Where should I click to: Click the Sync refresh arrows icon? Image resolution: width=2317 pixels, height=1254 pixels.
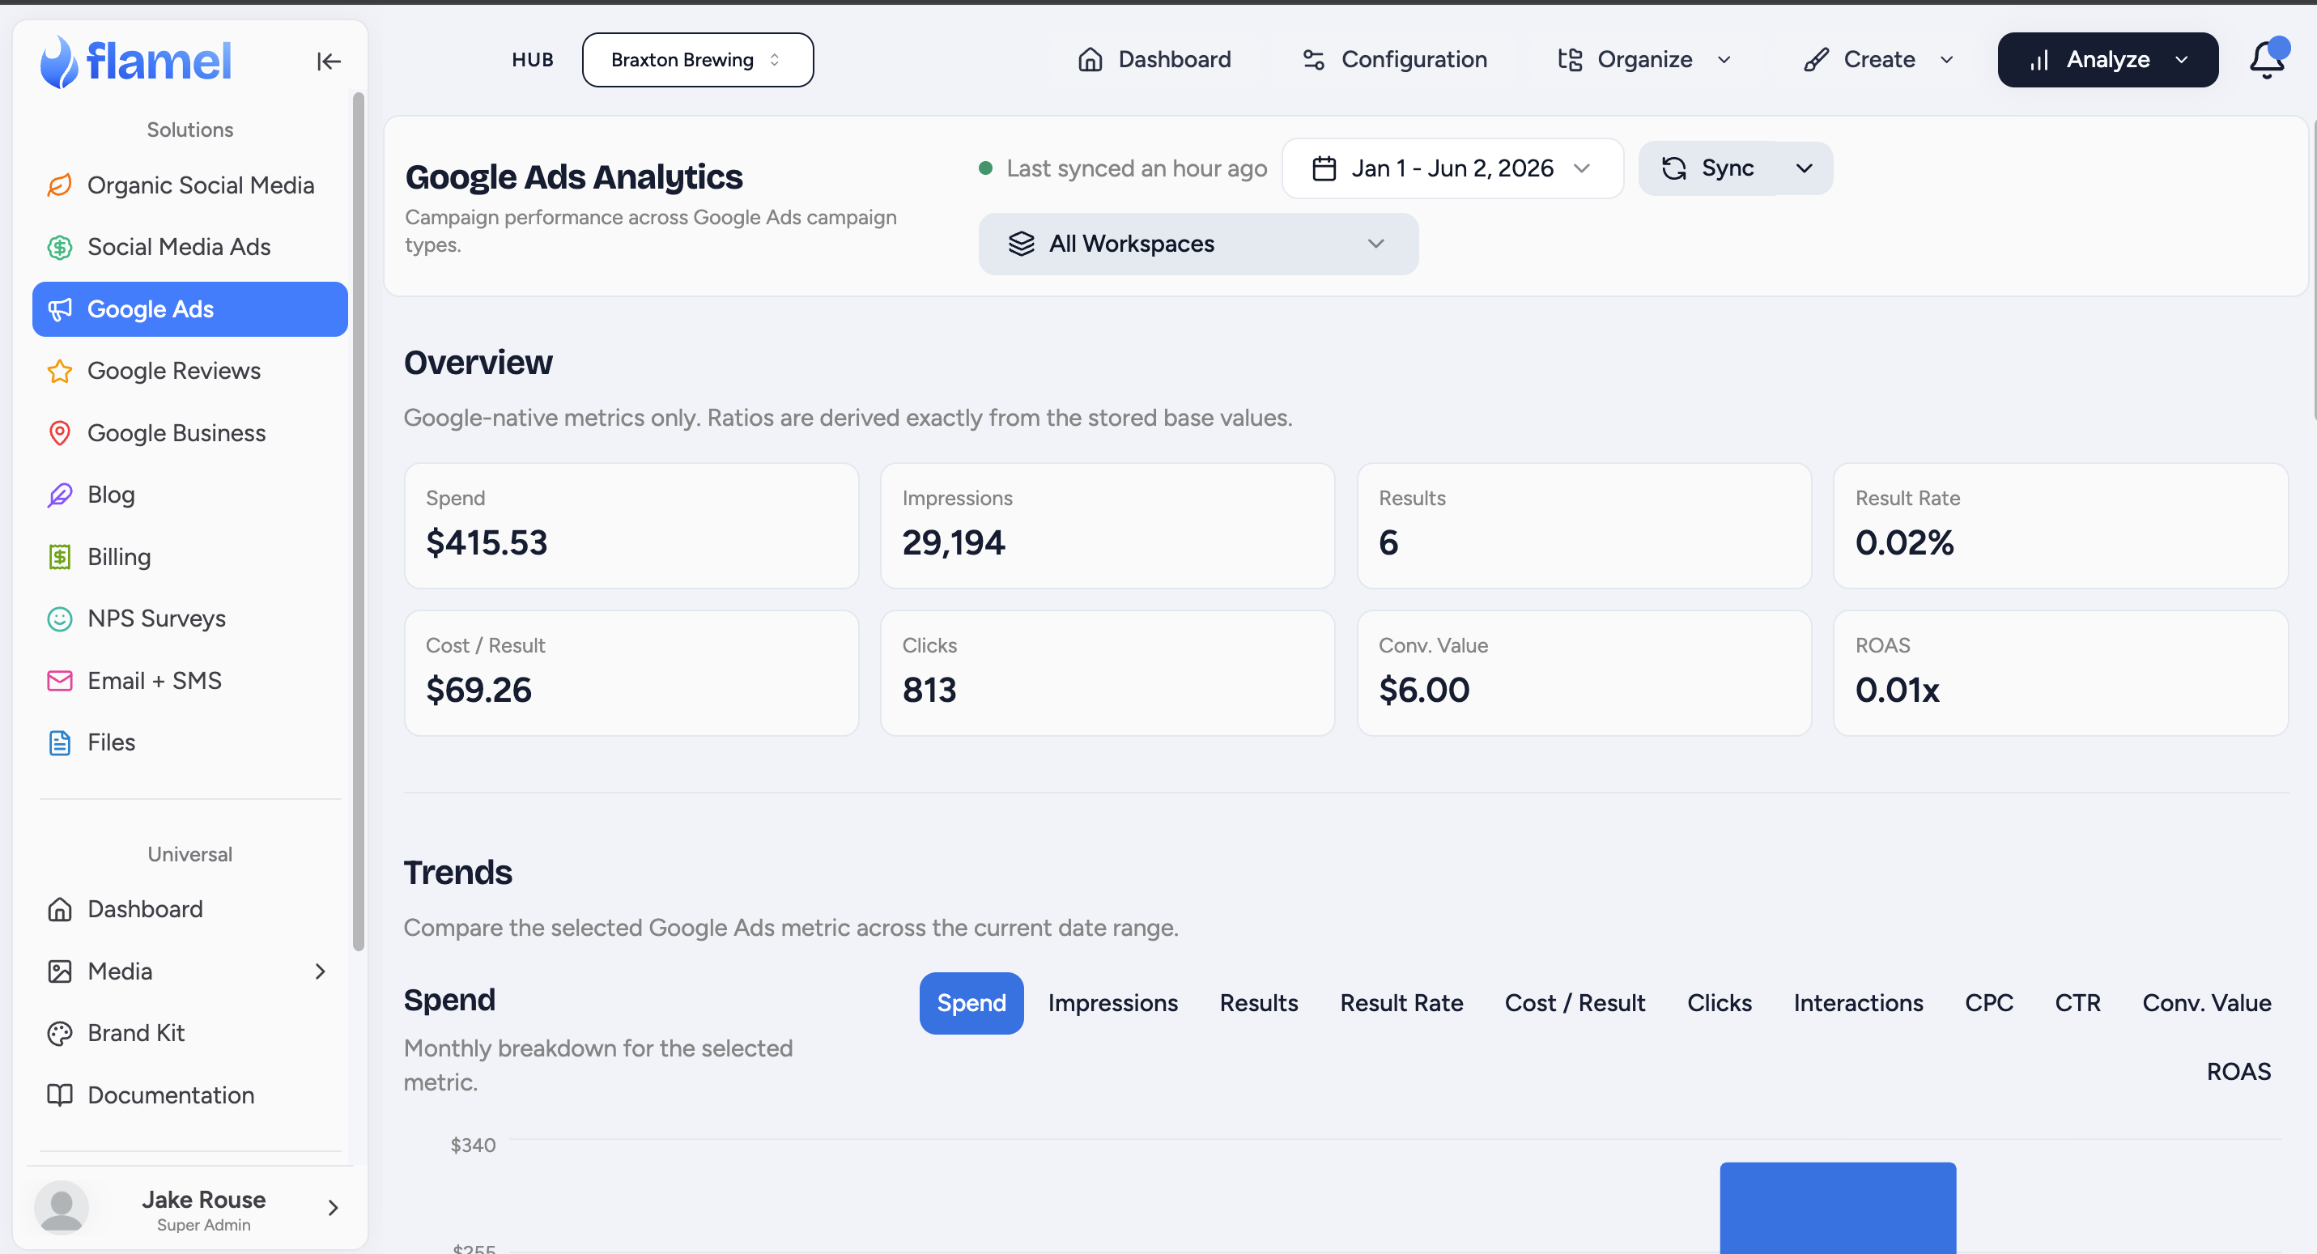coord(1674,168)
